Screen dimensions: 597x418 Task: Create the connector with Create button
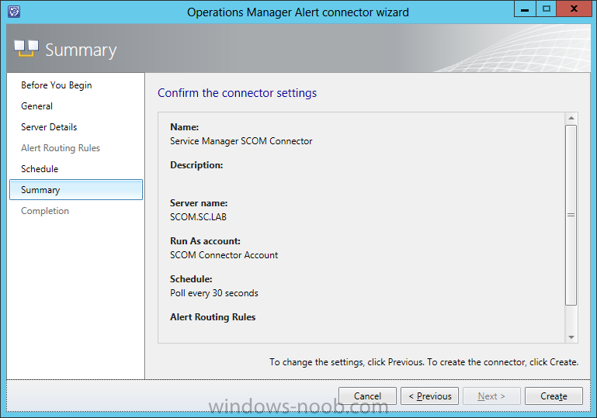click(554, 396)
